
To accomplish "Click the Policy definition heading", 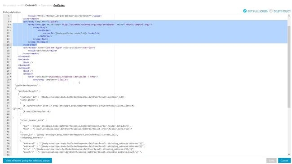I will [12, 12].
